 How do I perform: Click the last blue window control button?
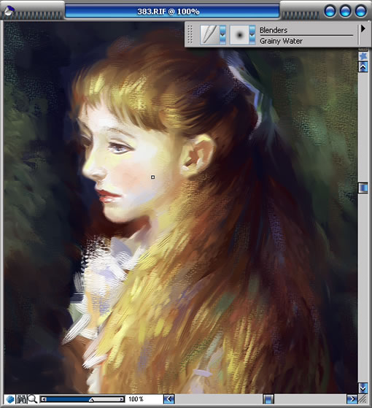point(361,12)
